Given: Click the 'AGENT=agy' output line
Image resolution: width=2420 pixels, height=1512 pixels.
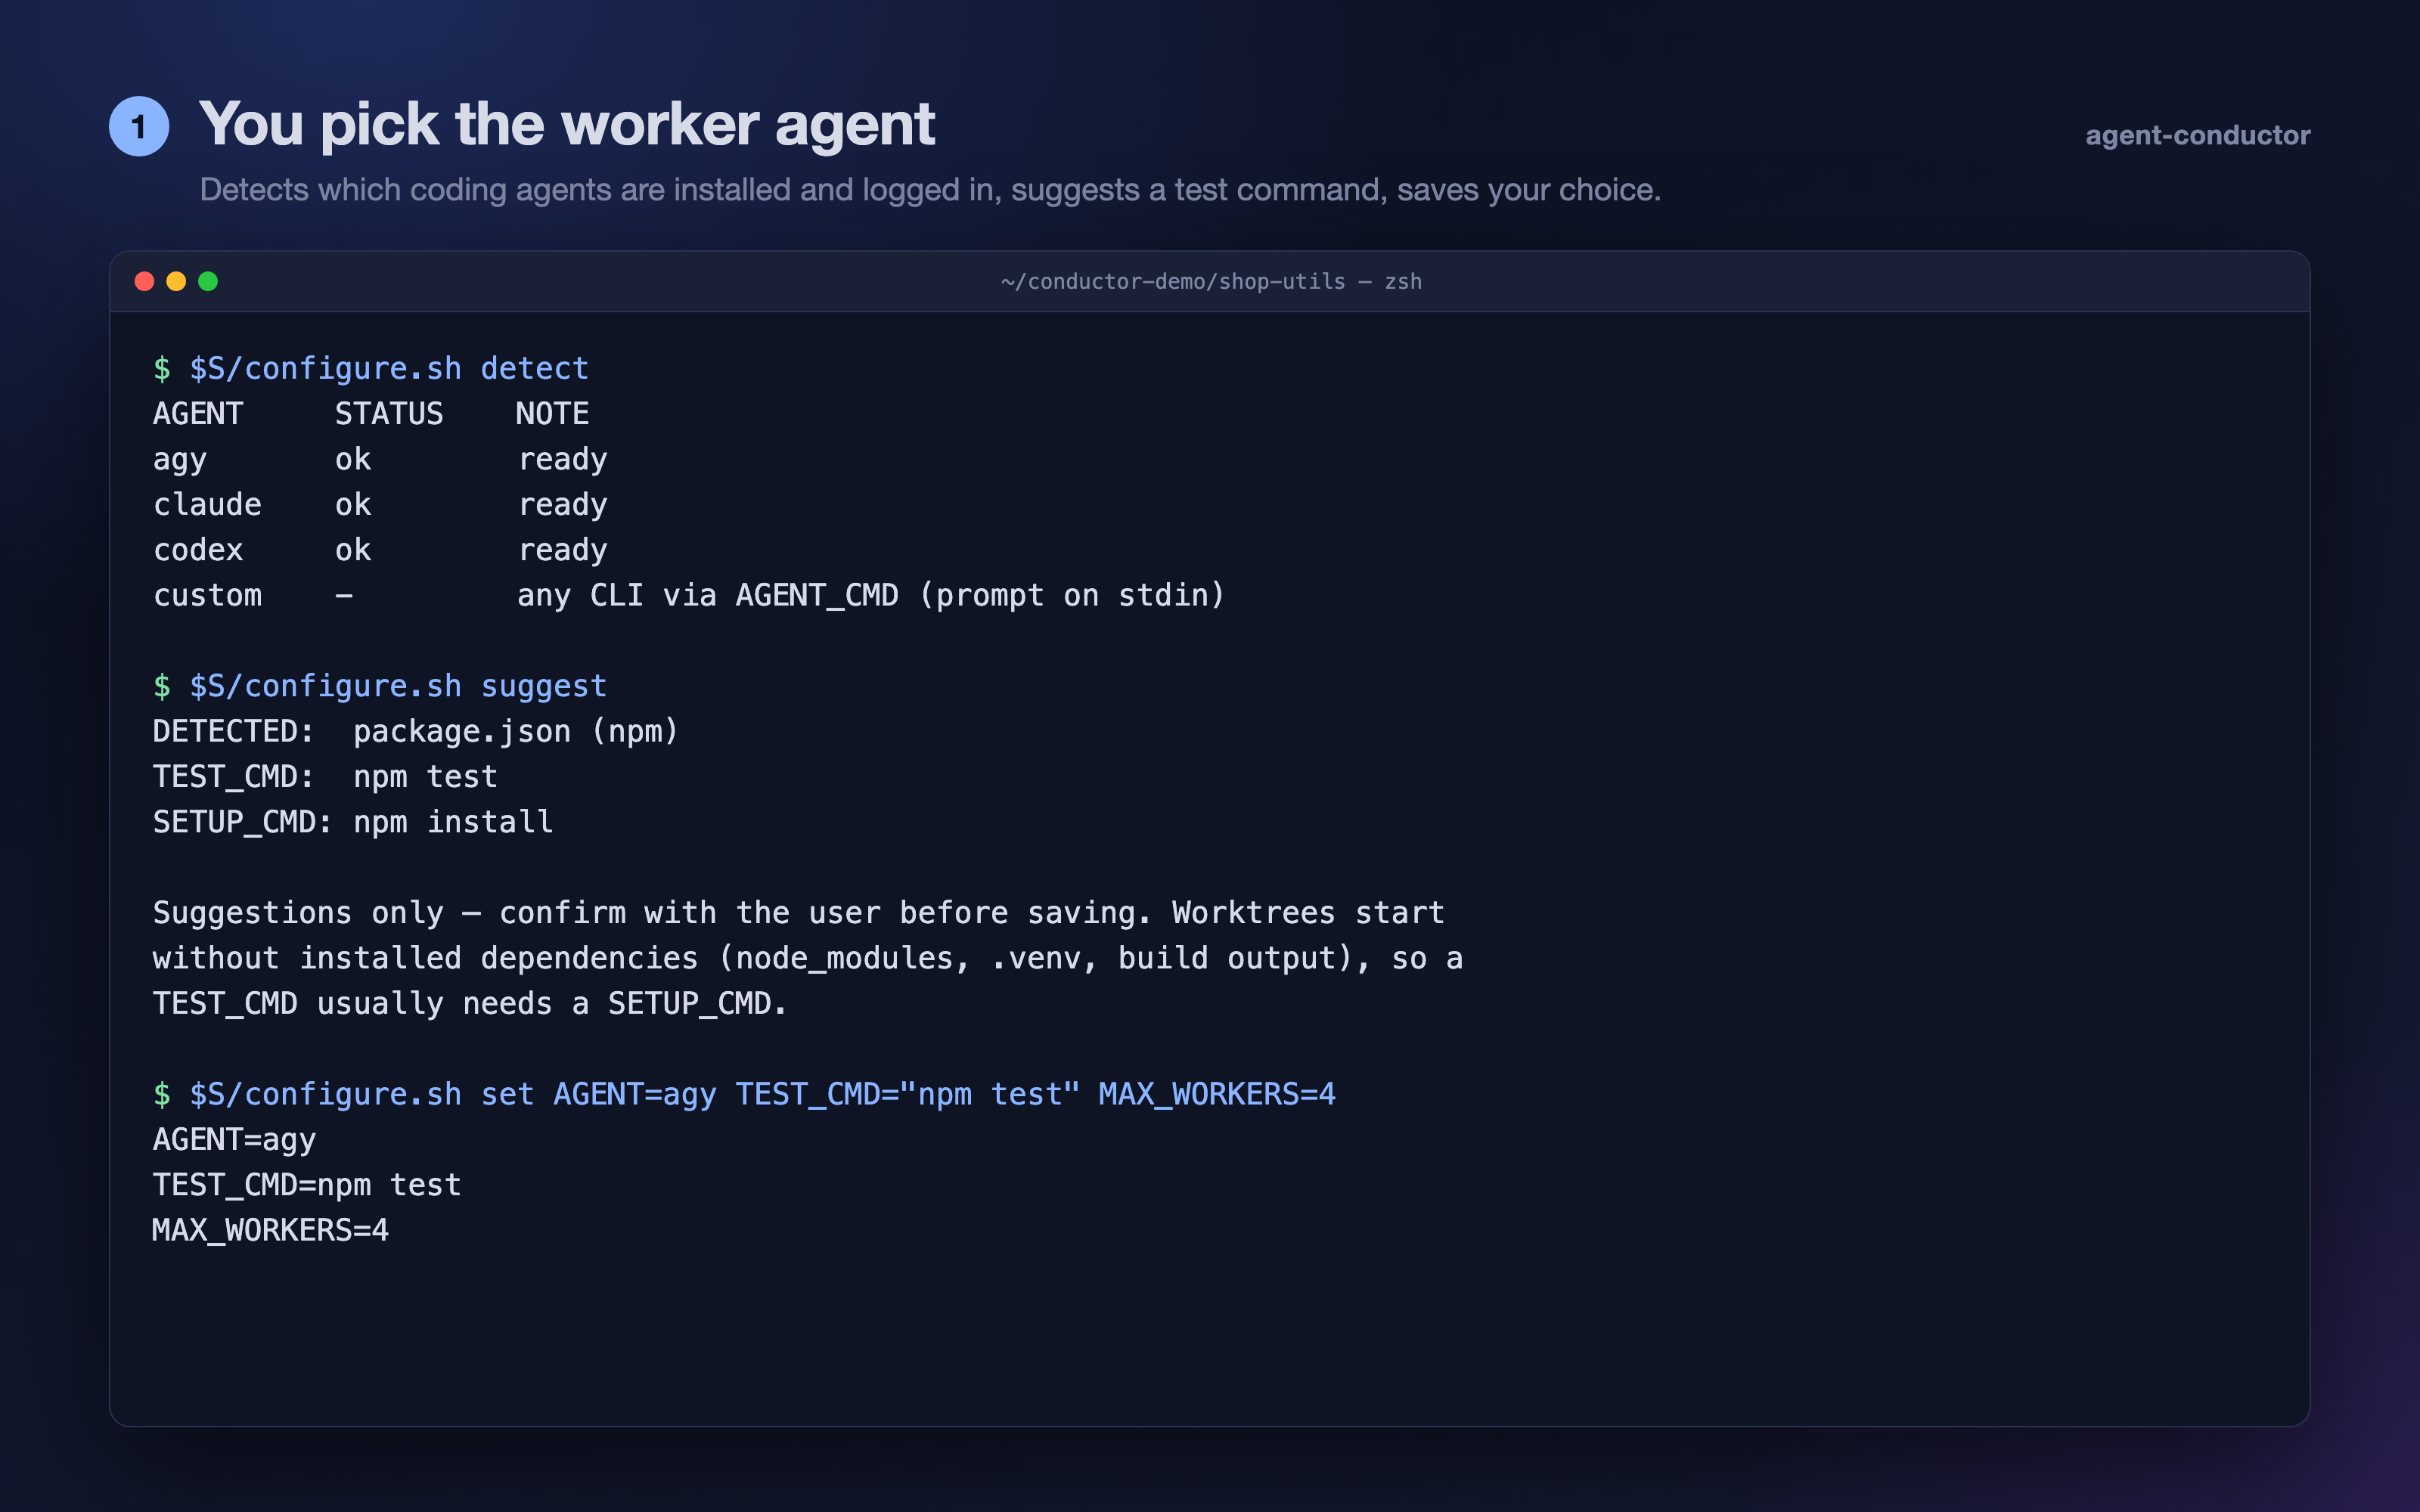Looking at the screenshot, I should coord(234,1140).
